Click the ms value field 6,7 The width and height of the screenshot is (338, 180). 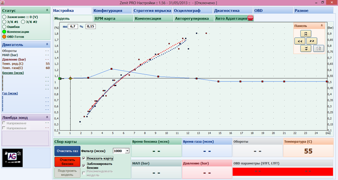click(73, 26)
